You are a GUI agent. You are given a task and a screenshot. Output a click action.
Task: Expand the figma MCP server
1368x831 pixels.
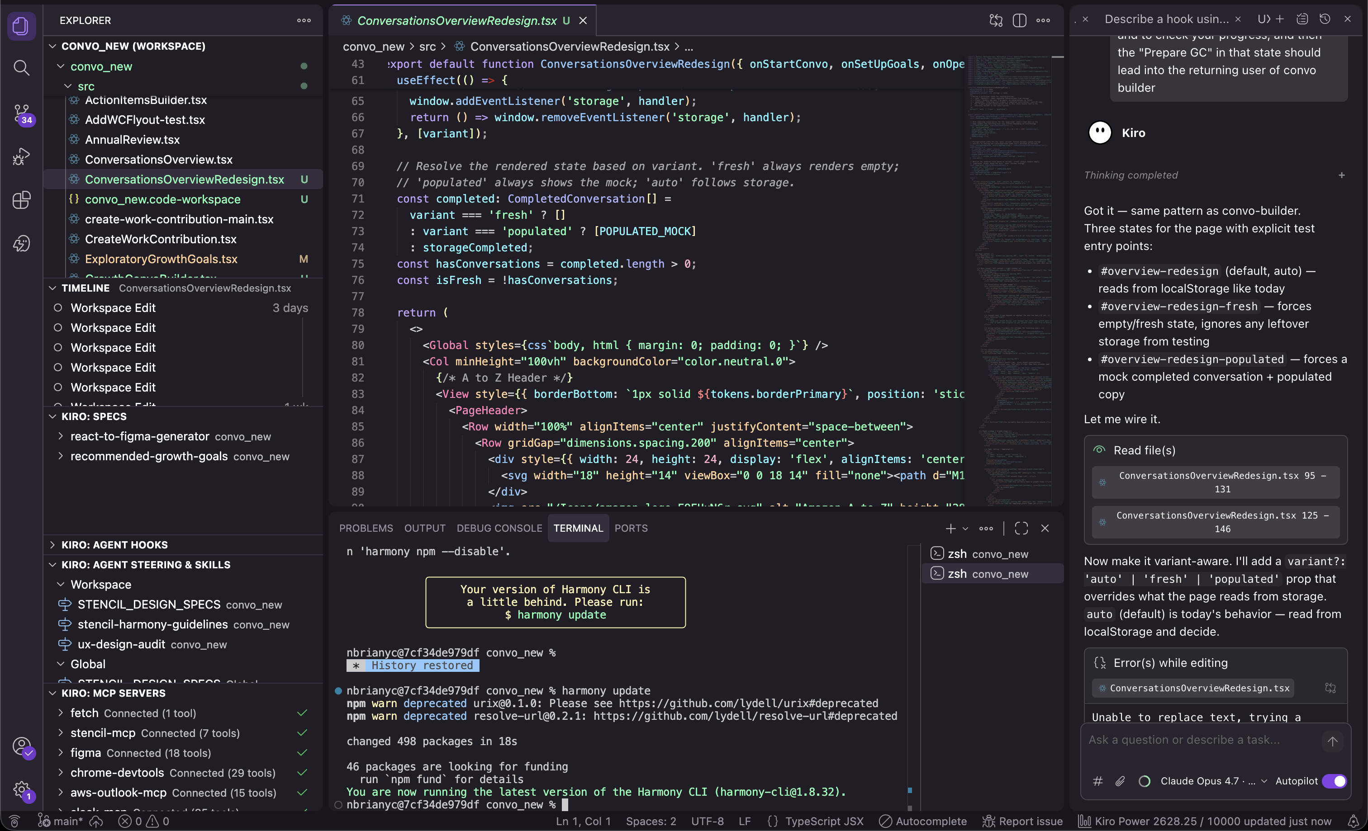(x=61, y=753)
